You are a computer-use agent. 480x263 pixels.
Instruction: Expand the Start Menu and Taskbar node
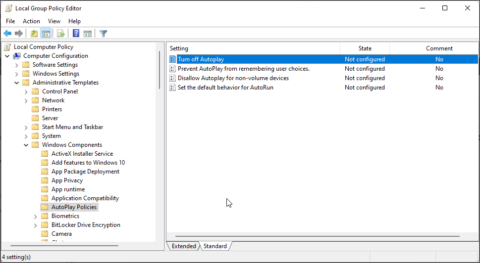point(26,127)
